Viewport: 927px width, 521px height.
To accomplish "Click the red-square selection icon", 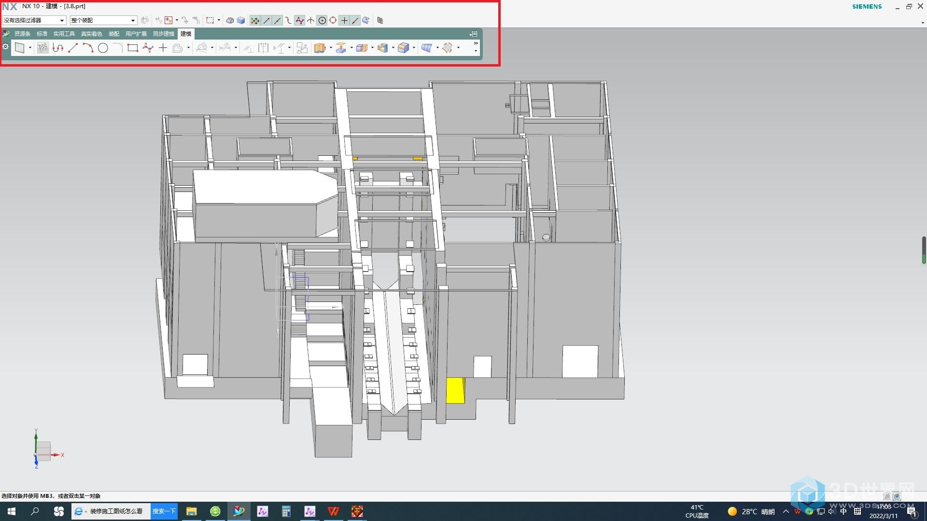I will pyautogui.click(x=169, y=20).
